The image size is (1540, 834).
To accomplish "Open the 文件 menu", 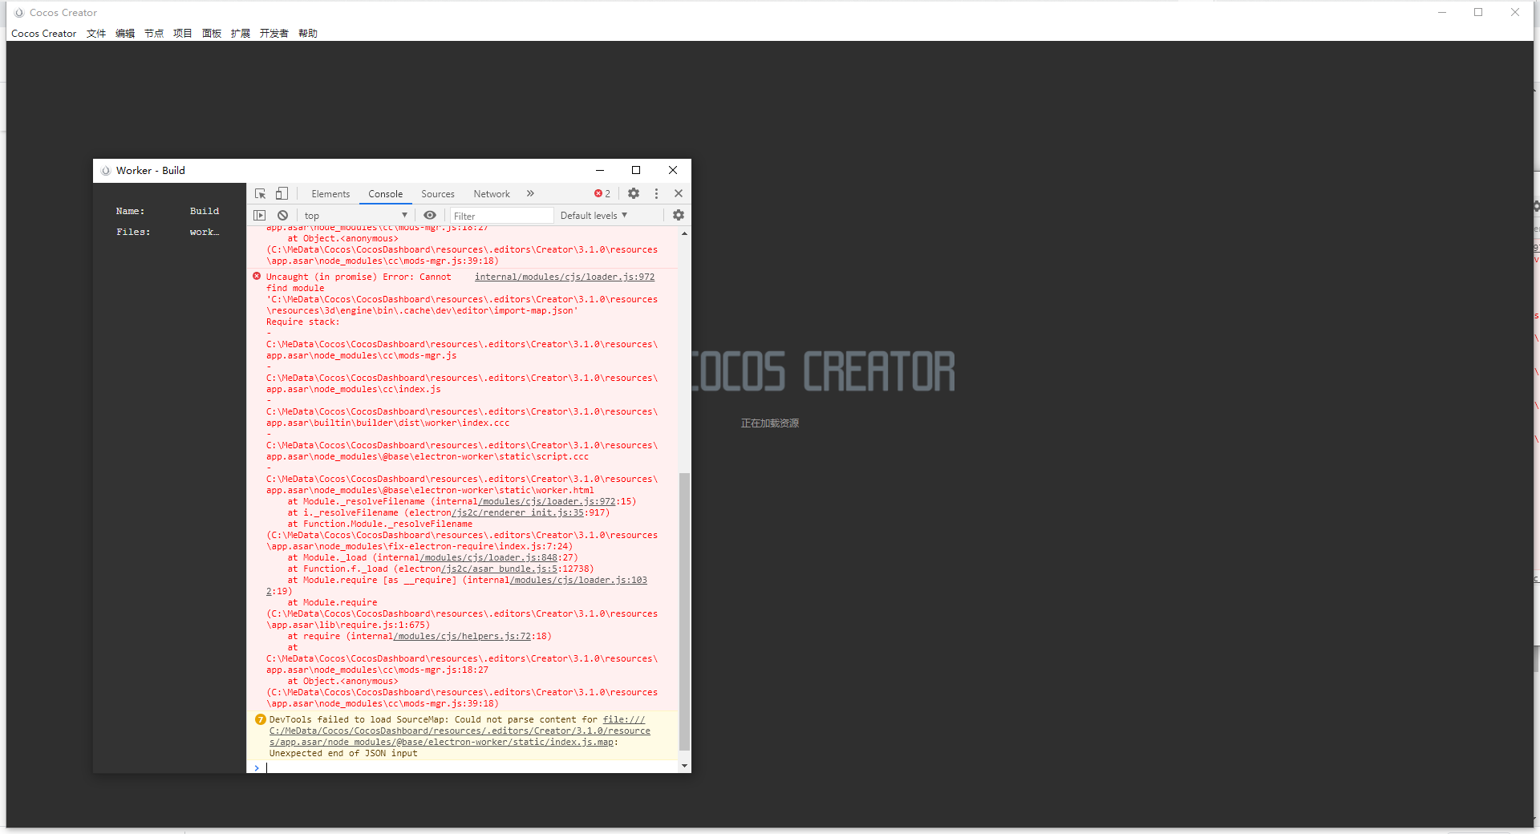I will click(96, 34).
